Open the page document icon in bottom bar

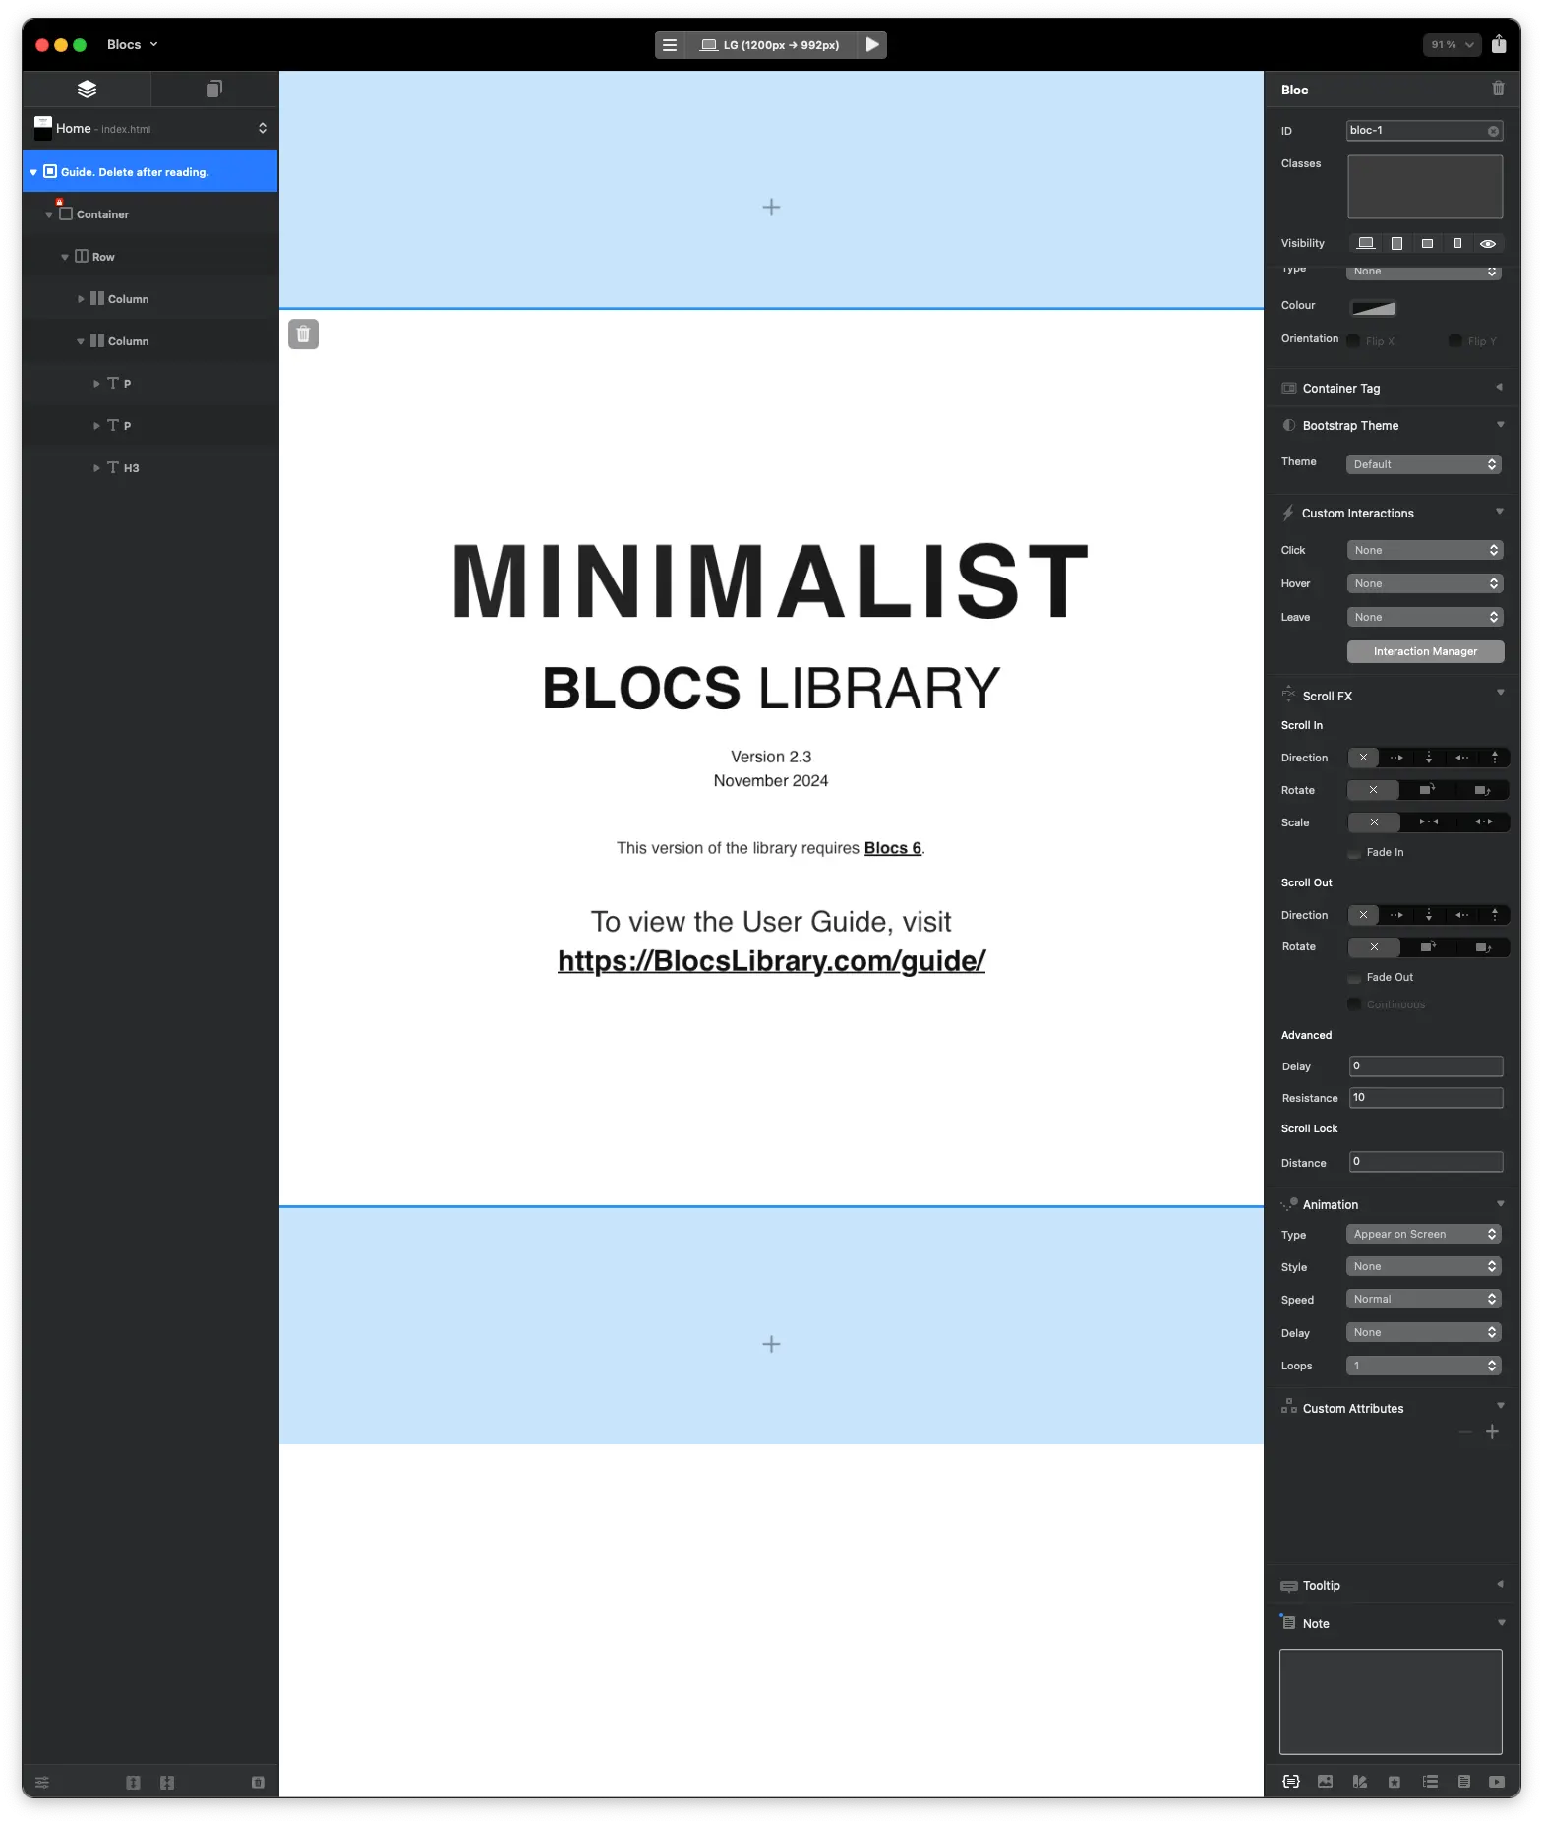(x=1463, y=1782)
